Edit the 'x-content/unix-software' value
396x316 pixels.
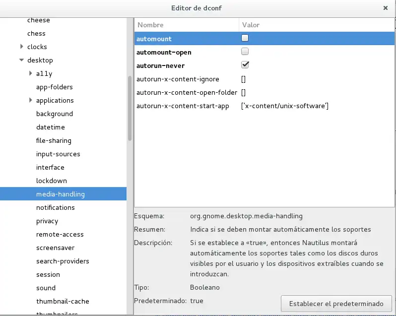285,106
